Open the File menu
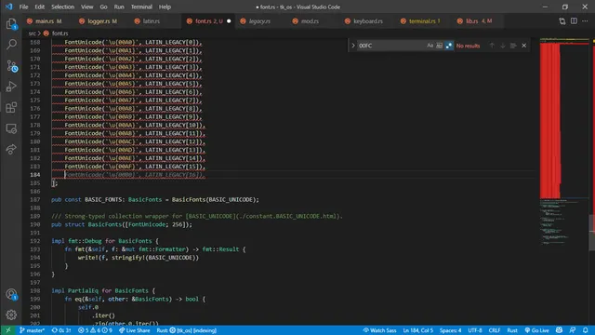The width and height of the screenshot is (595, 335). coord(23,7)
